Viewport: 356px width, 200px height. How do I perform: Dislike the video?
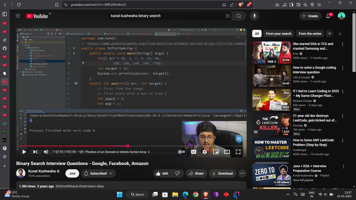(x=177, y=173)
